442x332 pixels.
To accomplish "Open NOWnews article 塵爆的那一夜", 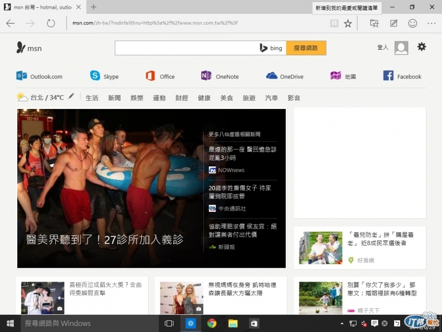I will tap(243, 154).
